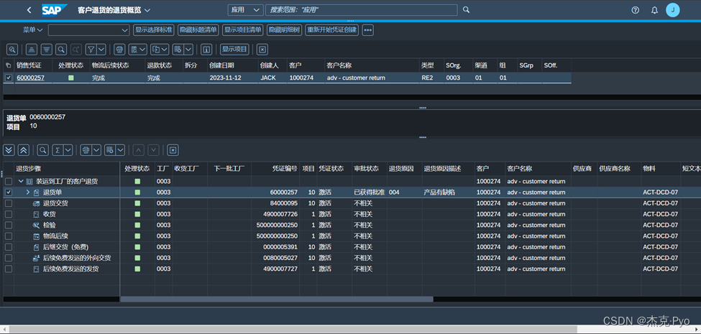Expand all nodes with double-down arrow
The width and height of the screenshot is (701, 334).
tap(9, 150)
